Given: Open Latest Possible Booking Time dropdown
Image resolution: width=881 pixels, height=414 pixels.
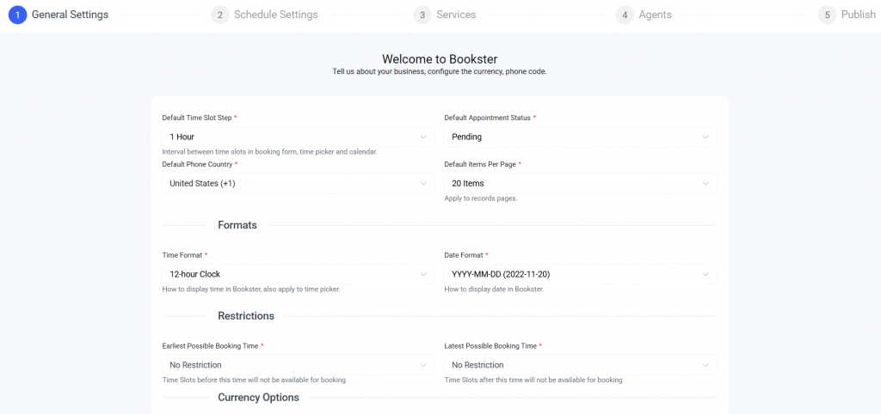Looking at the screenshot, I should pyautogui.click(x=581, y=365).
